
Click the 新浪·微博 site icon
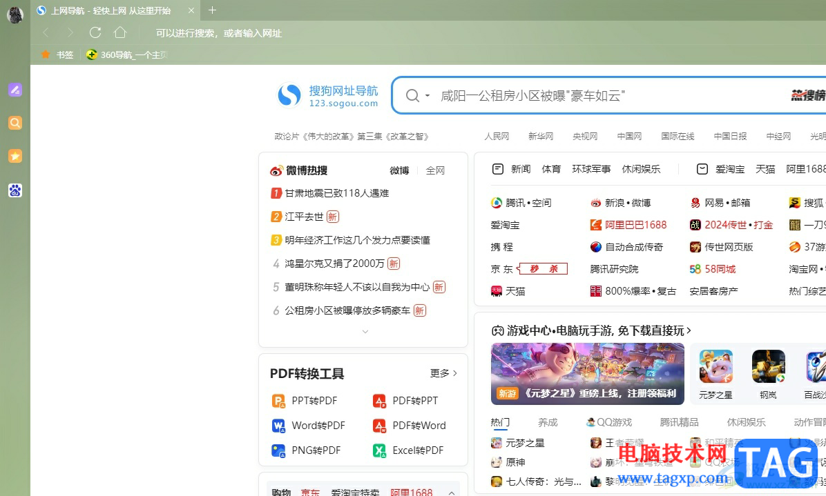click(595, 202)
